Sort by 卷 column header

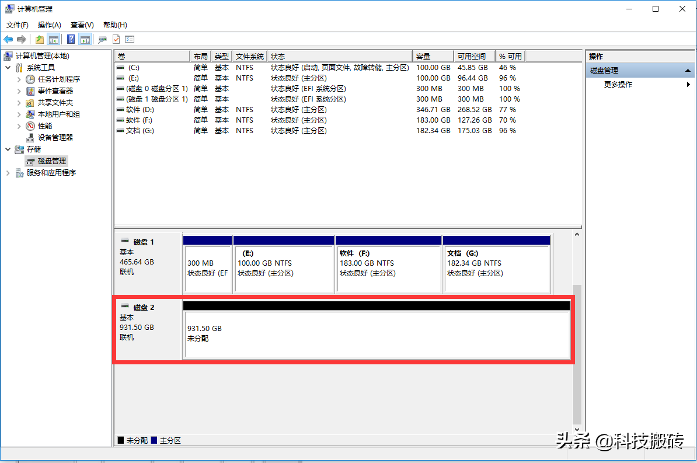click(152, 57)
